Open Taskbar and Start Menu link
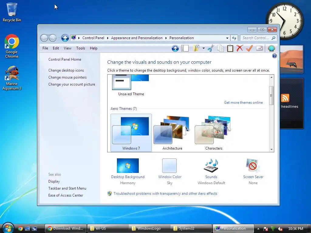 point(67,188)
